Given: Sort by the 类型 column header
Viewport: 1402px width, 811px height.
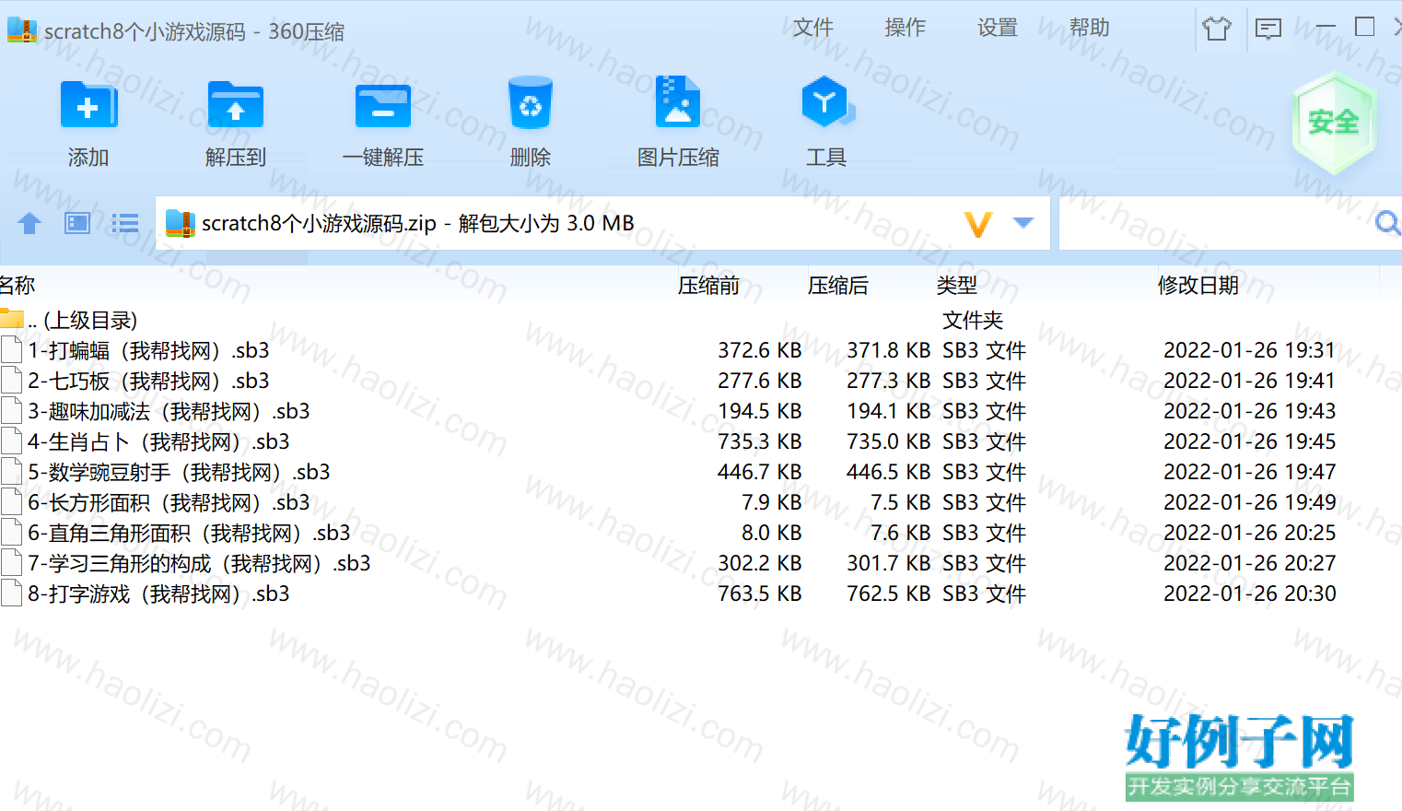Looking at the screenshot, I should point(957,286).
